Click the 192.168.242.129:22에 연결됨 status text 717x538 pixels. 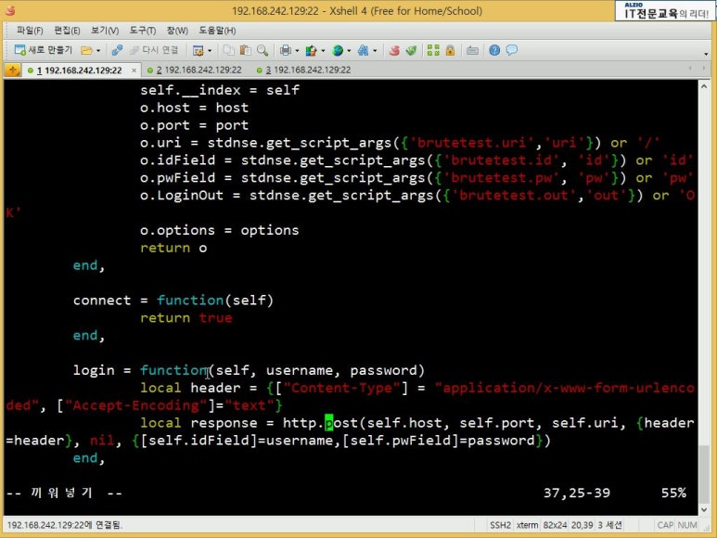tap(65, 525)
